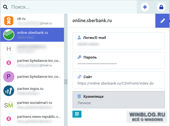
Task: Click the database icon beside Хранилище
Action: 79,96
